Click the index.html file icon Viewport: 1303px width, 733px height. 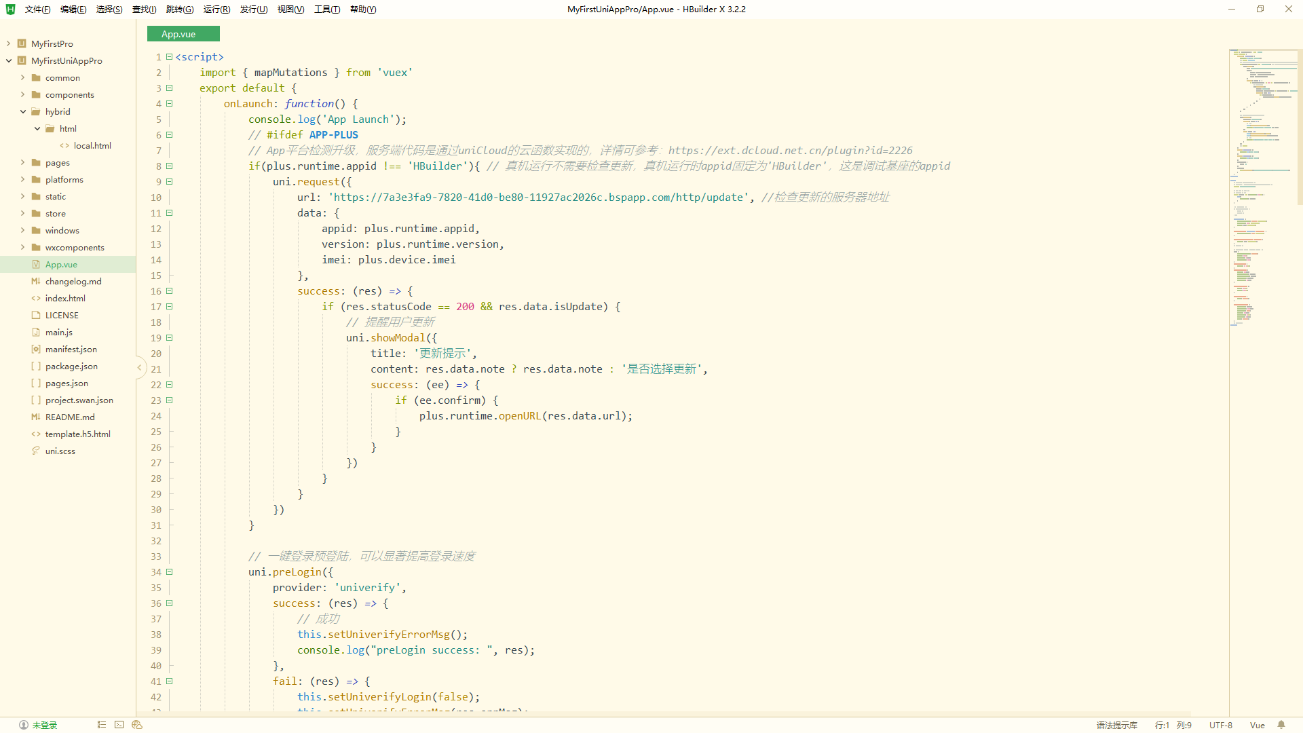[x=36, y=298]
